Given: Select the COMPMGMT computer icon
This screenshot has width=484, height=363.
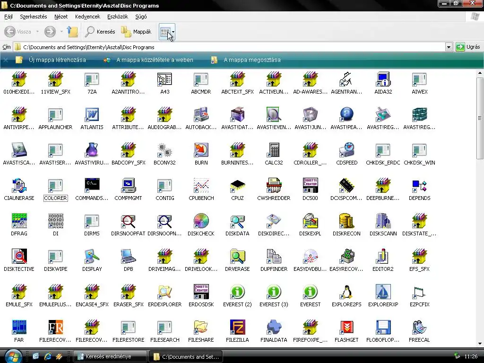Looking at the screenshot, I should tap(128, 186).
